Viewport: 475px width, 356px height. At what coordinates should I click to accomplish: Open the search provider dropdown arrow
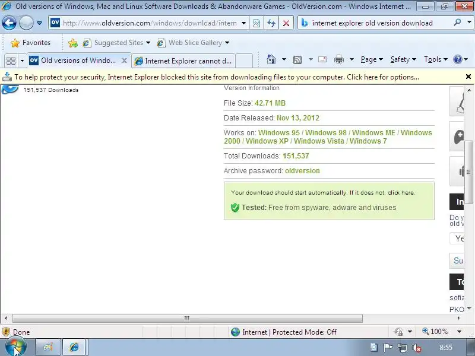469,23
